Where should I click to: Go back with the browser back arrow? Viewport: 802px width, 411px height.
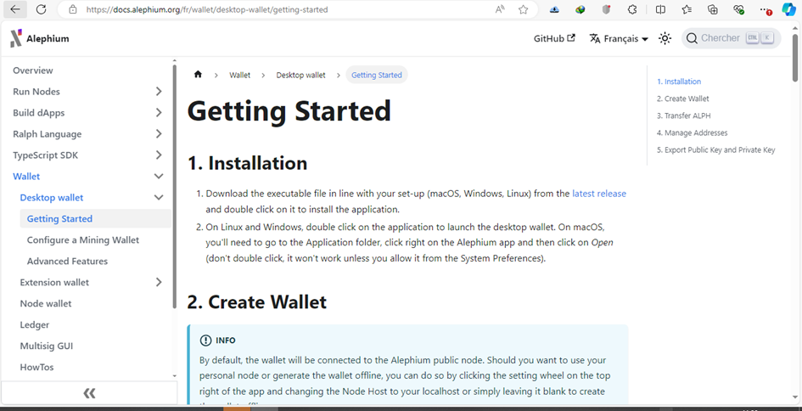tap(15, 9)
